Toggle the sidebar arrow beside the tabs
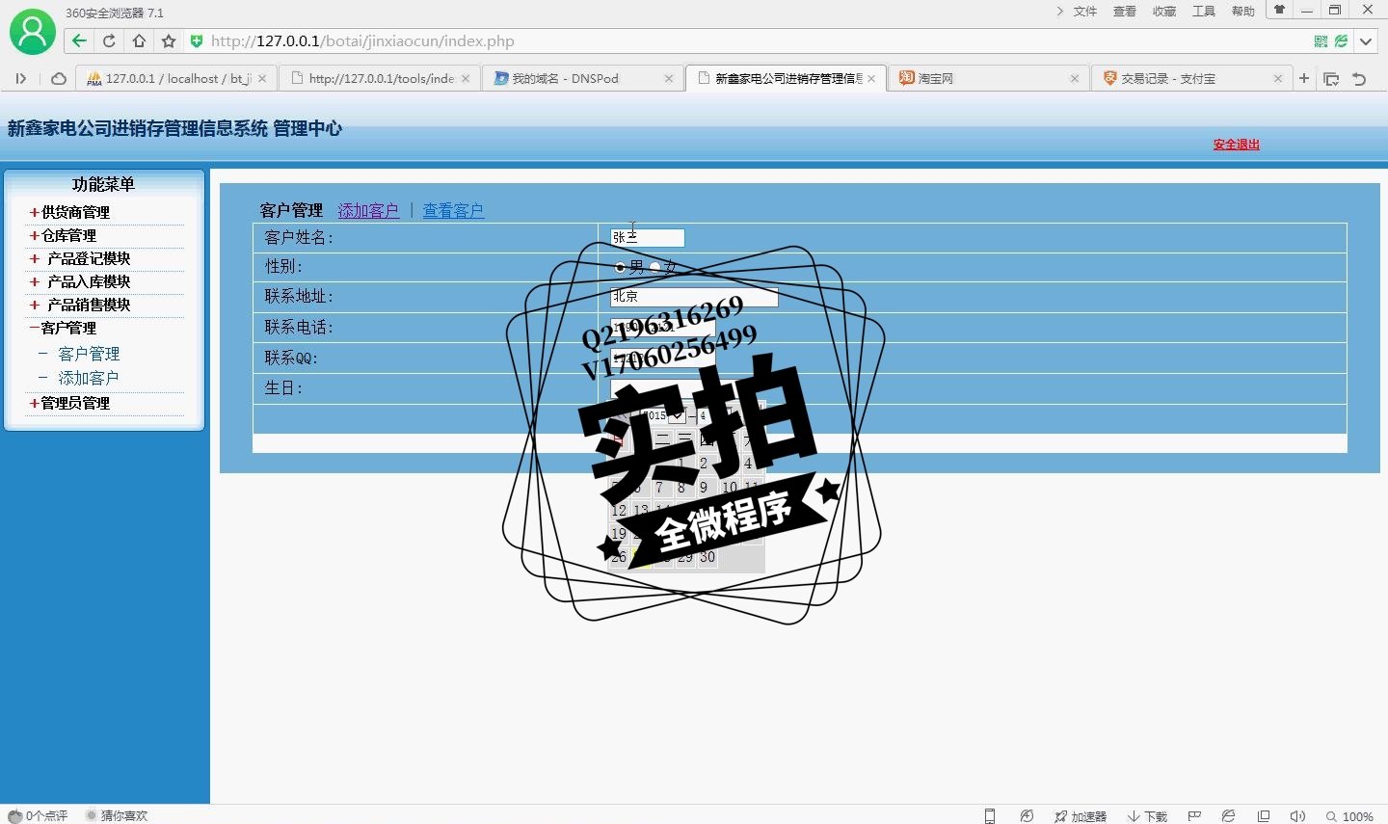The width and height of the screenshot is (1388, 824). pyautogui.click(x=21, y=78)
